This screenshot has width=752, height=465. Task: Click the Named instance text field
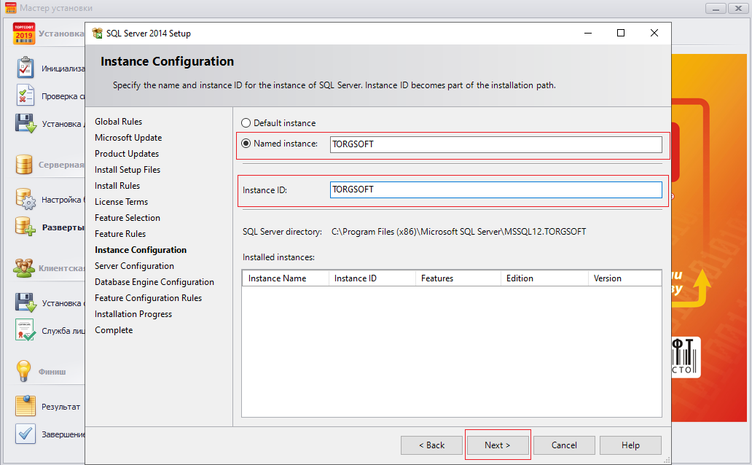coord(496,144)
